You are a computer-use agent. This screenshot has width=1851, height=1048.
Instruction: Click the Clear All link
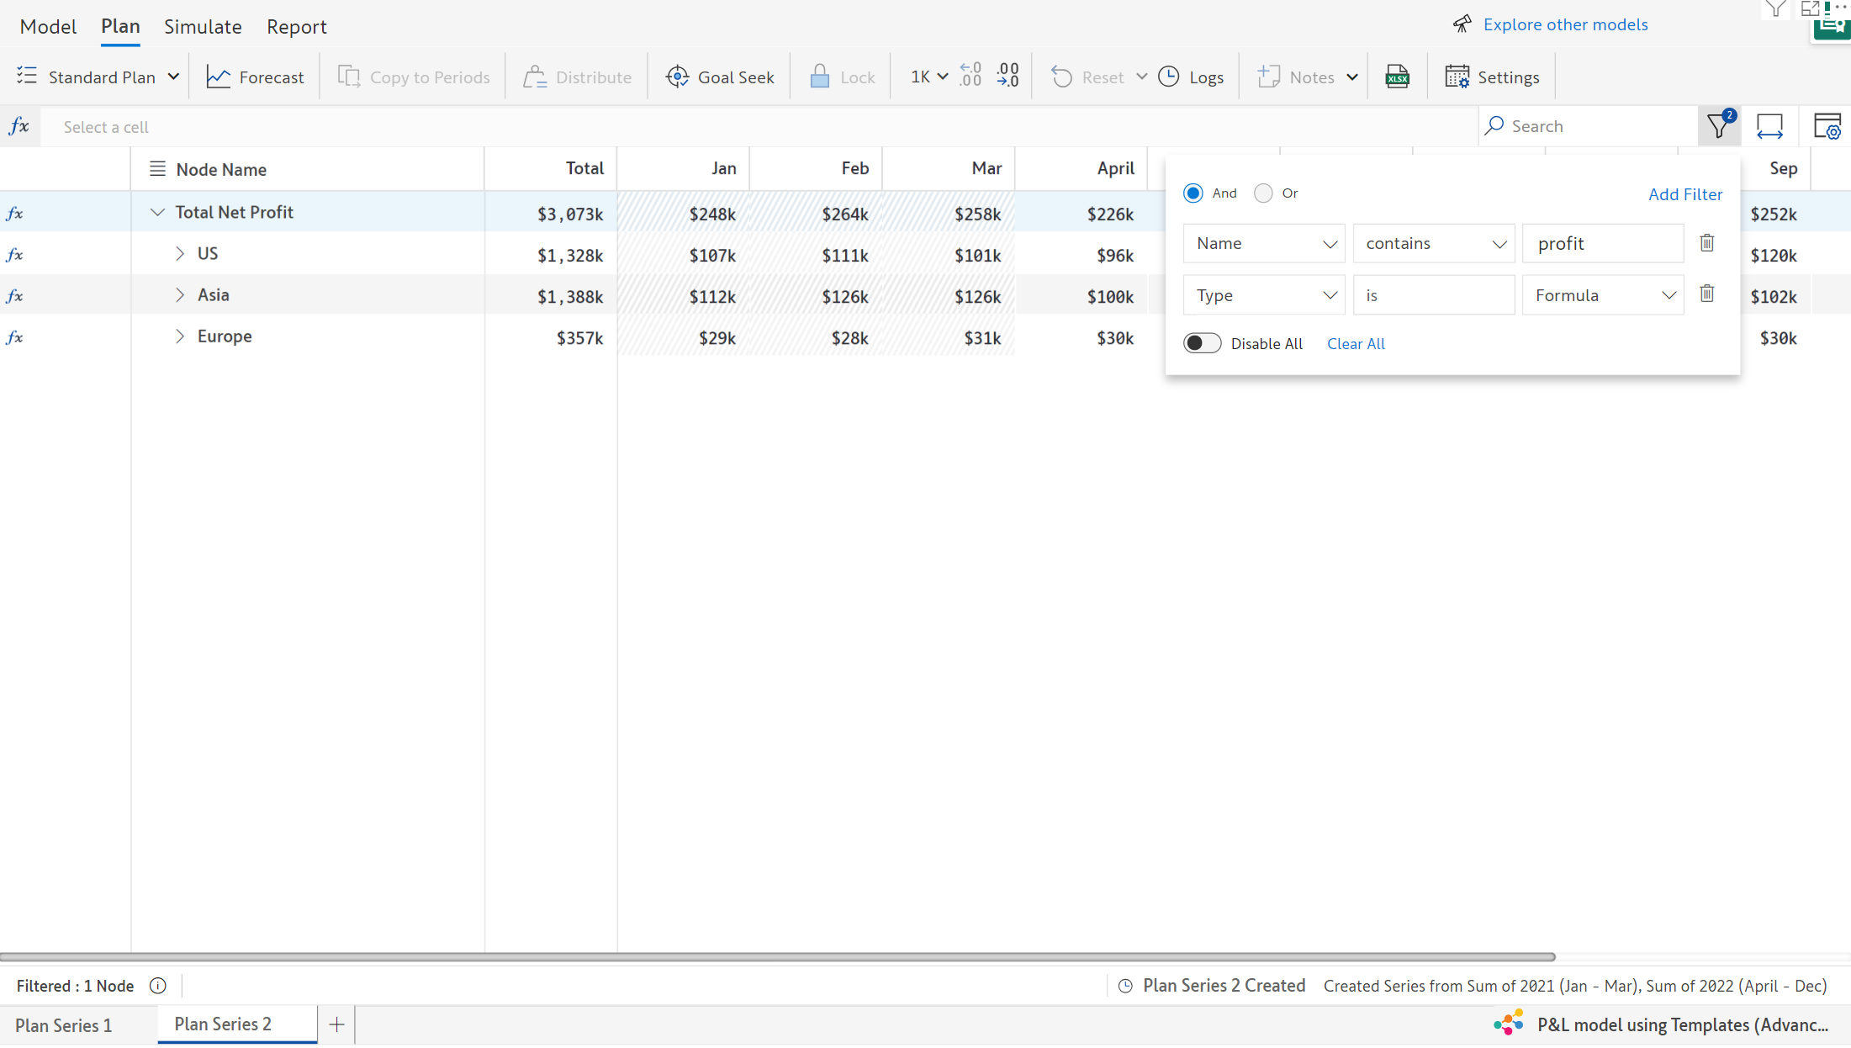tap(1355, 343)
